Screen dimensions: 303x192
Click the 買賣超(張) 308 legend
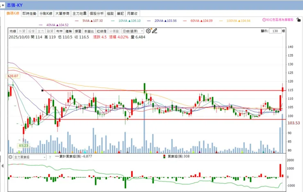pos(176,156)
